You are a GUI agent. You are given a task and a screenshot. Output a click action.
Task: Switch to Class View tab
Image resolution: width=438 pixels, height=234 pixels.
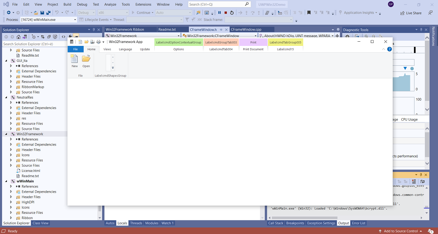pos(40,223)
